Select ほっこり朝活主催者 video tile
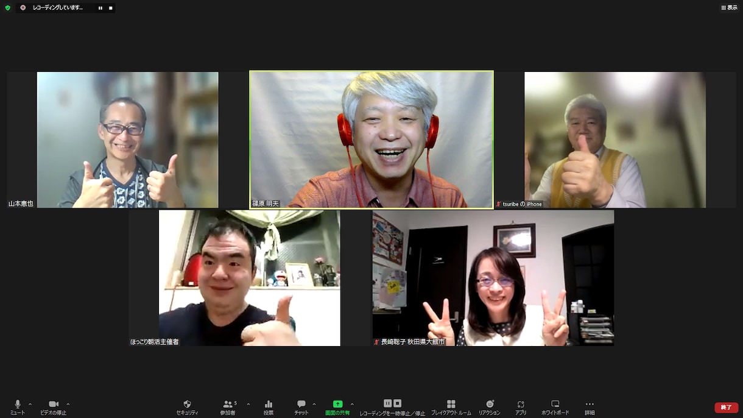Viewport: 743px width, 418px height. pos(250,278)
